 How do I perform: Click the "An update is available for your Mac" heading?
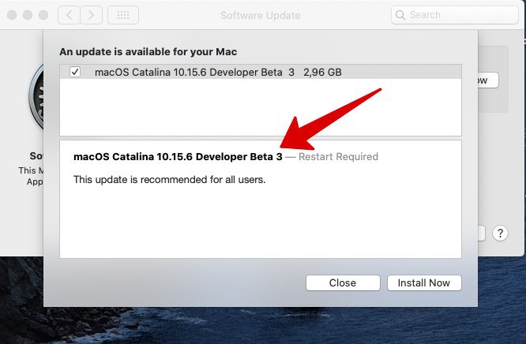point(148,51)
